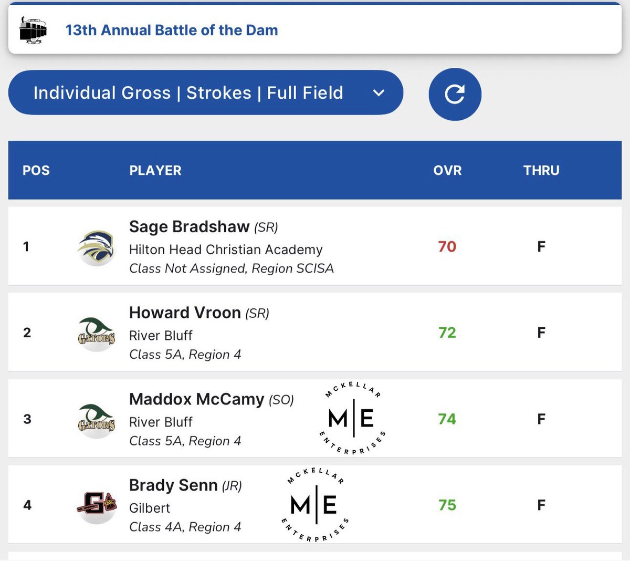Click the circular refresh leaderboard icon
Image resolution: width=630 pixels, height=561 pixels.
pyautogui.click(x=455, y=94)
